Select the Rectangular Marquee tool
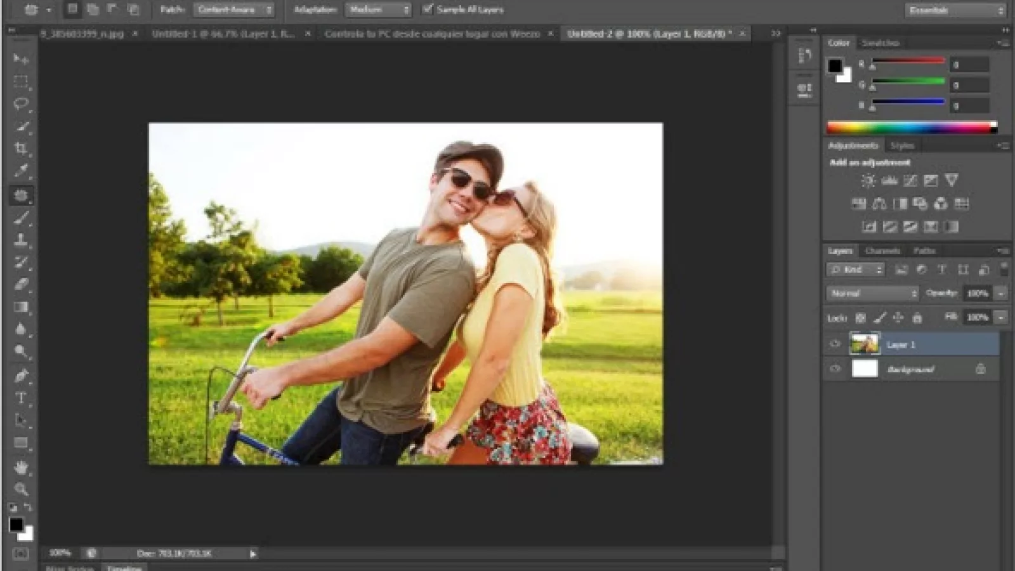 click(x=21, y=81)
